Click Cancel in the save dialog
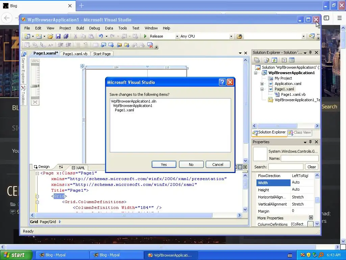The width and height of the screenshot is (346, 260). (x=218, y=165)
